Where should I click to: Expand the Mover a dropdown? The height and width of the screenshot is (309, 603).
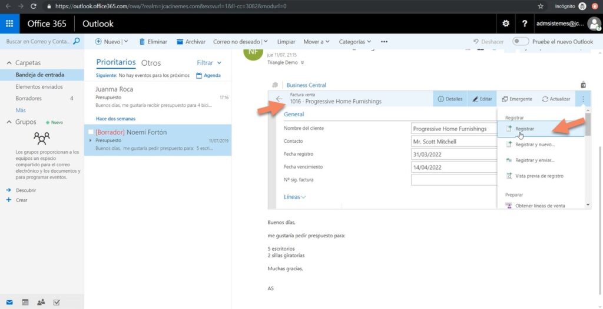pos(316,42)
